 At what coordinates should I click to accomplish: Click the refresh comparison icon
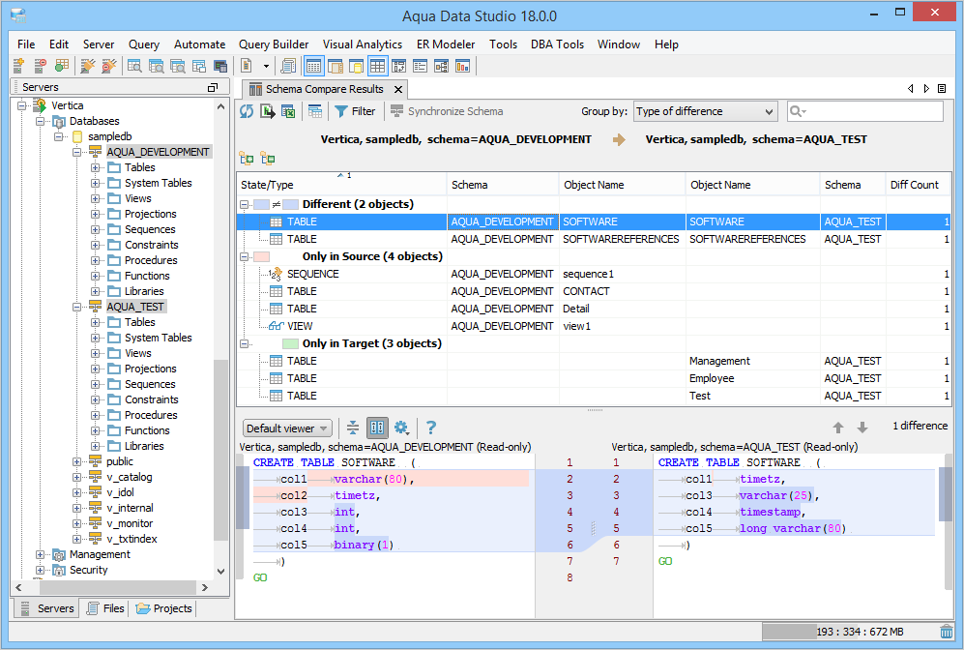click(247, 111)
